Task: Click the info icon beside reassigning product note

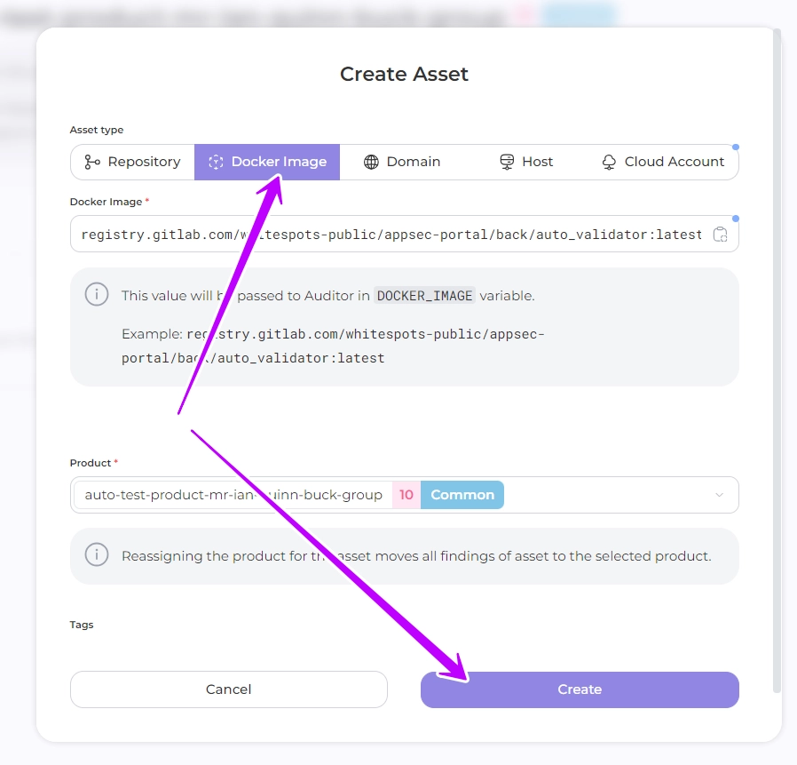Action: tap(97, 555)
